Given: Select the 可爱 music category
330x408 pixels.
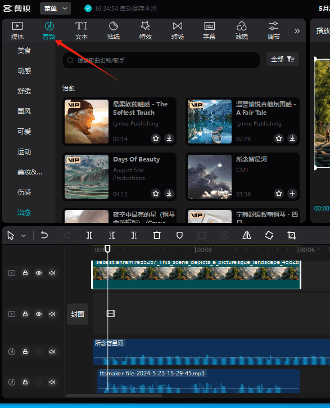Looking at the screenshot, I should [x=24, y=131].
